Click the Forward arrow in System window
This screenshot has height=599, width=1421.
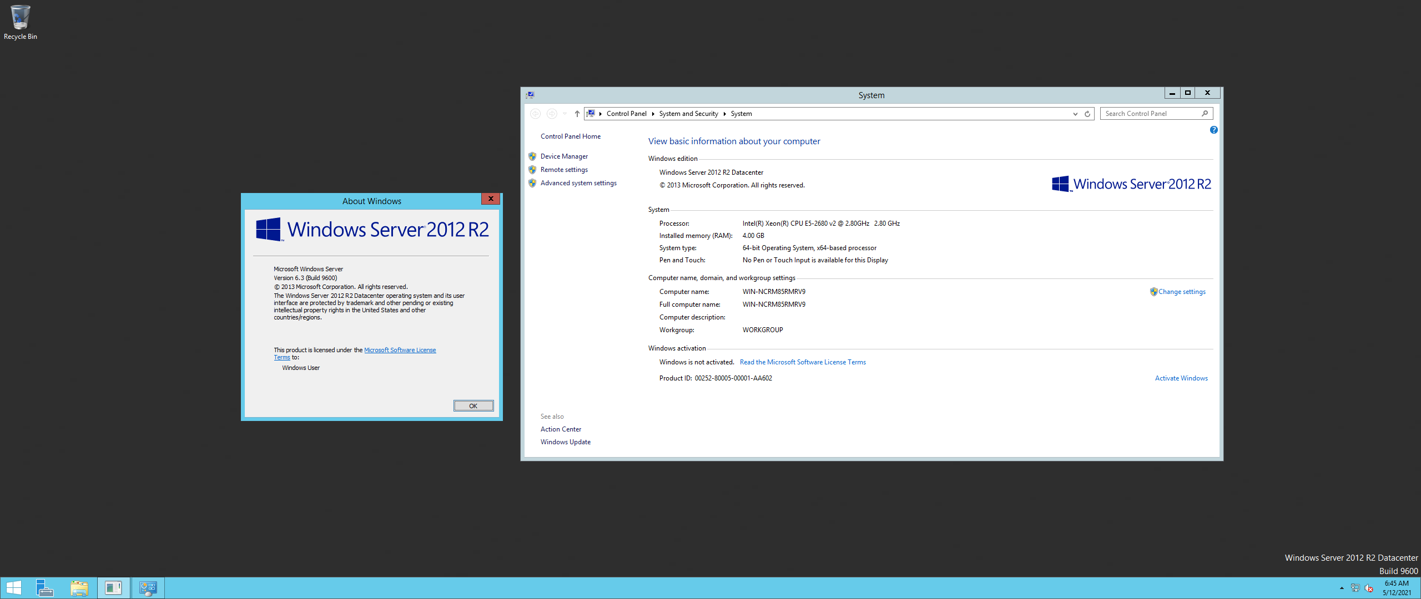click(552, 114)
